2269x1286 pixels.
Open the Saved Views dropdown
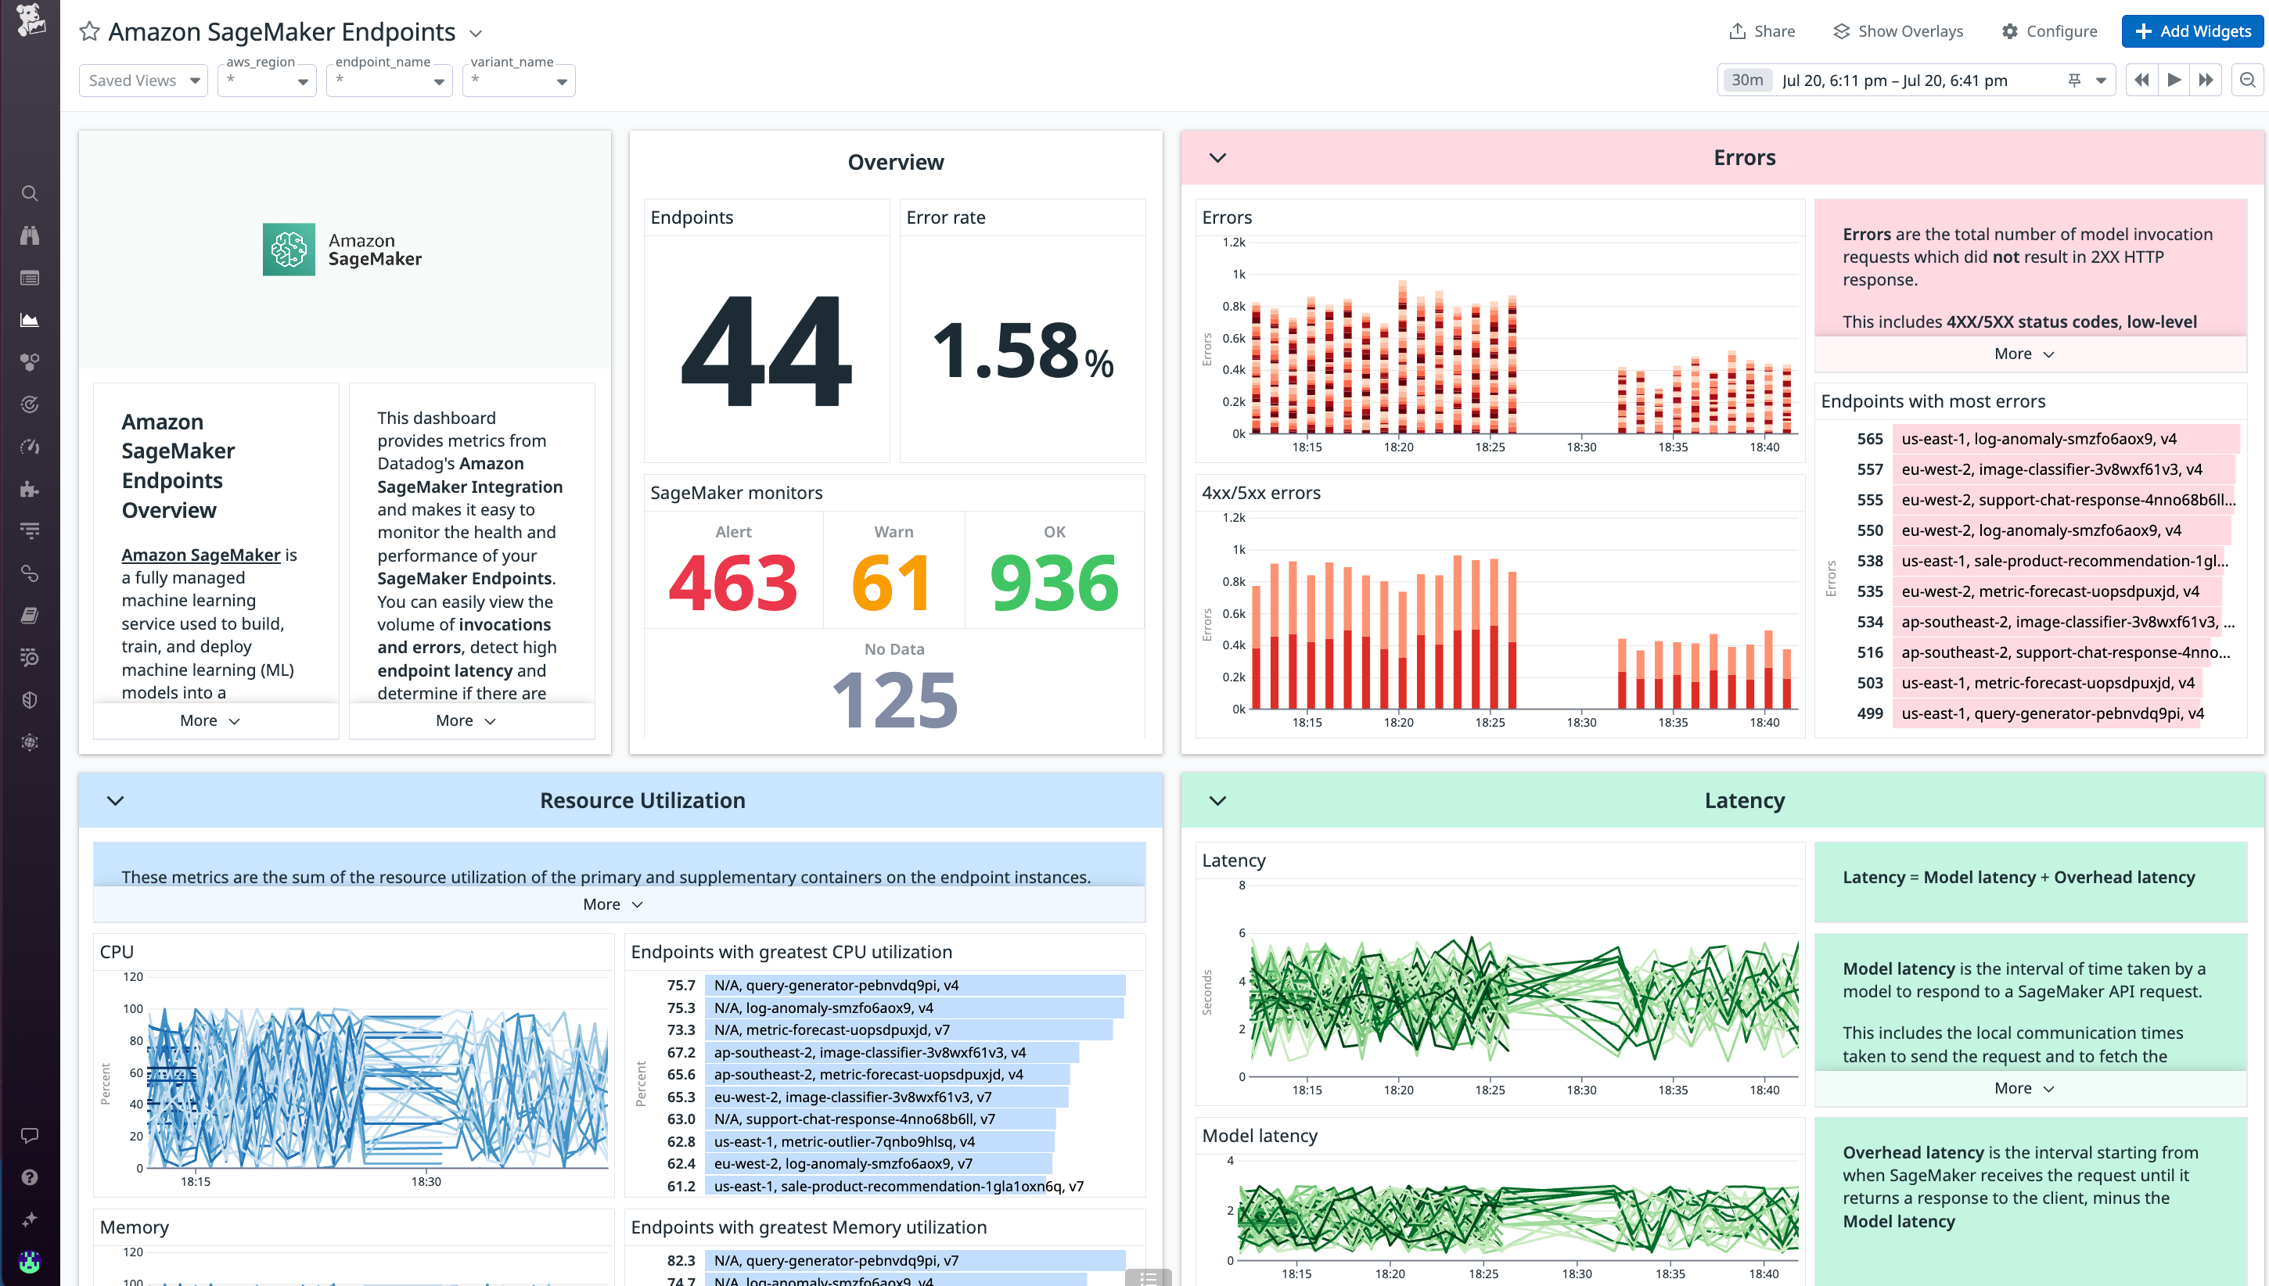coord(142,80)
